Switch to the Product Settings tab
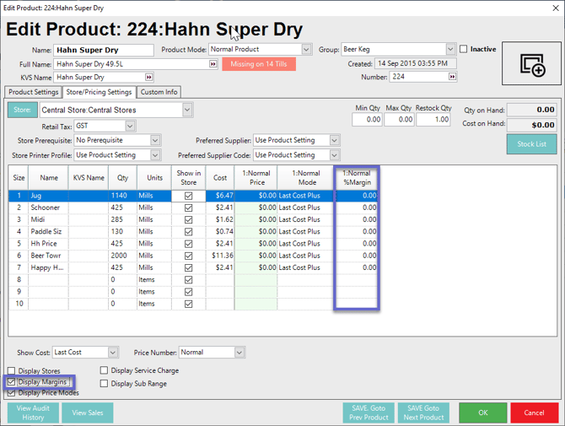This screenshot has width=565, height=426. [34, 92]
